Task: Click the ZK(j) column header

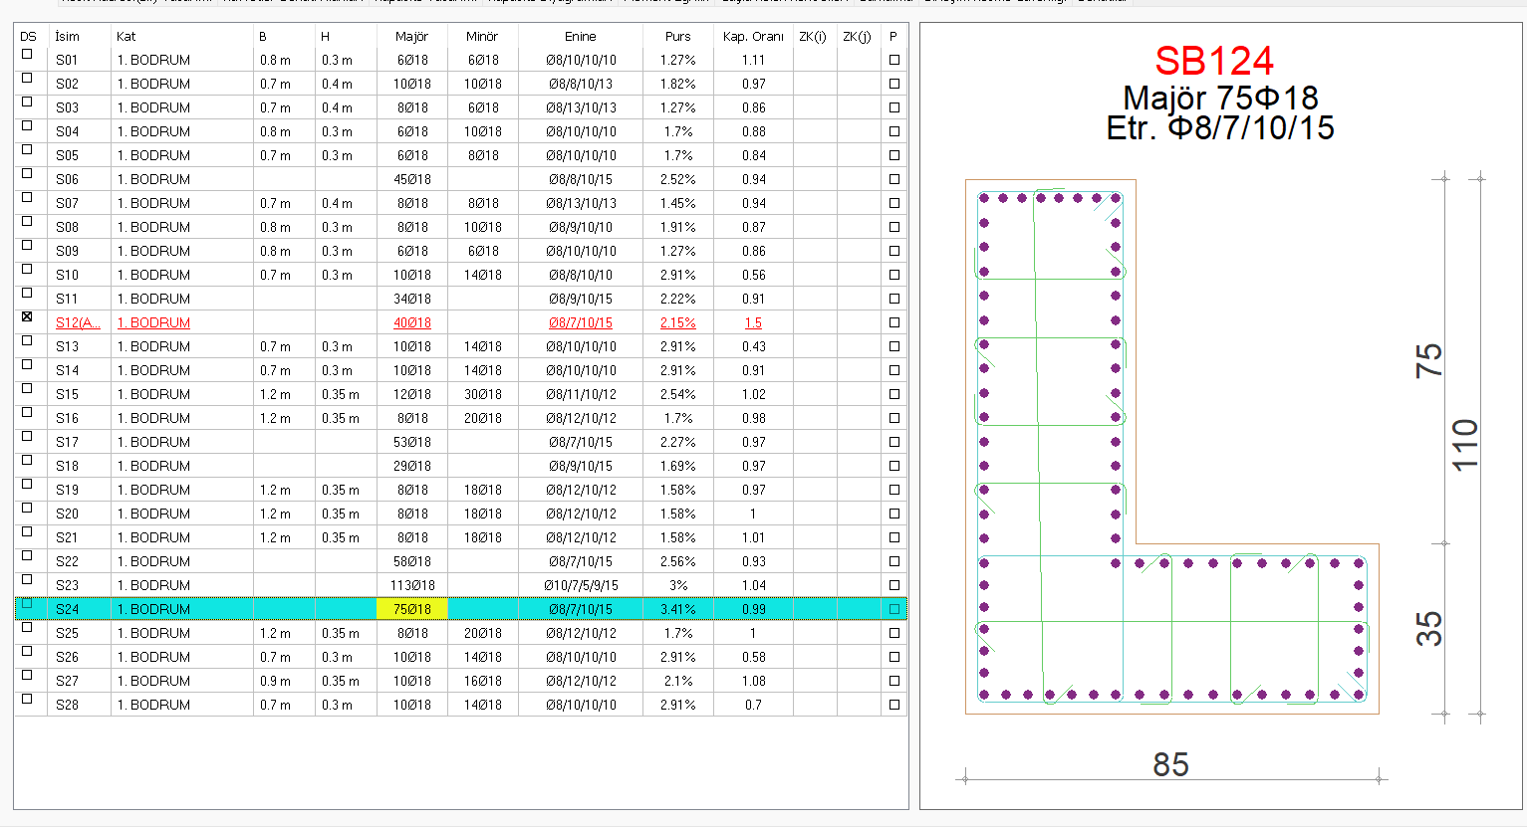Action: point(859,36)
